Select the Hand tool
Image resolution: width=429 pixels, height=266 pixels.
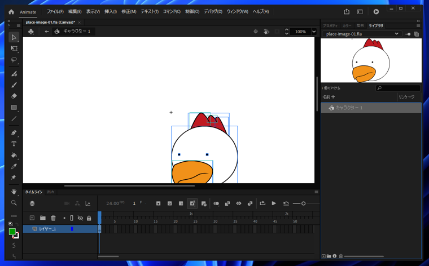pos(14,192)
